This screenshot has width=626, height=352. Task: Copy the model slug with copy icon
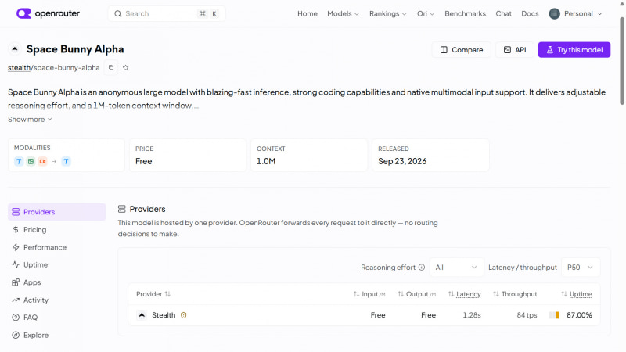(x=111, y=67)
